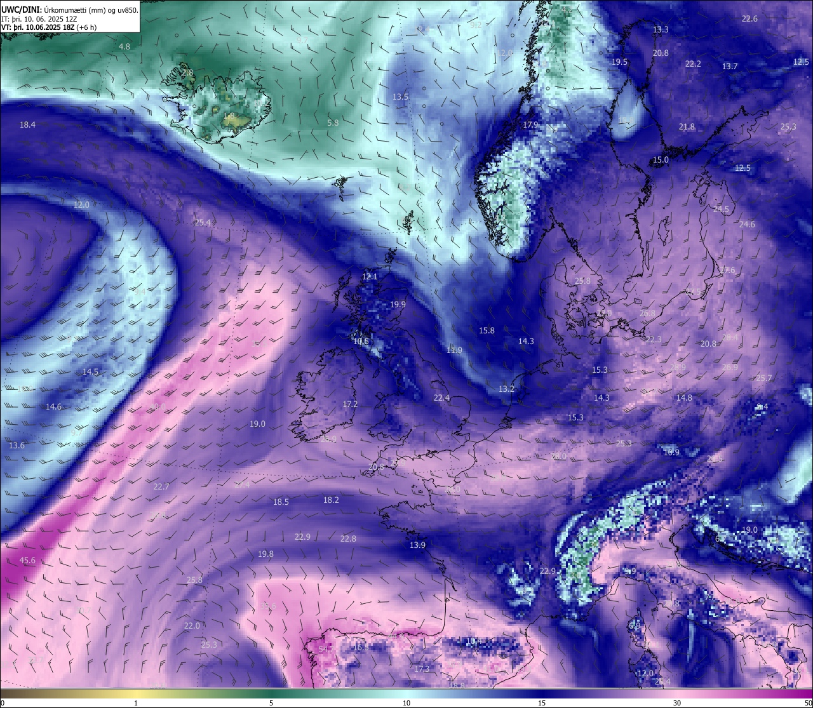Image resolution: width=813 pixels, height=708 pixels.
Task: Click the 14.6 value on the map
Action: (x=53, y=407)
